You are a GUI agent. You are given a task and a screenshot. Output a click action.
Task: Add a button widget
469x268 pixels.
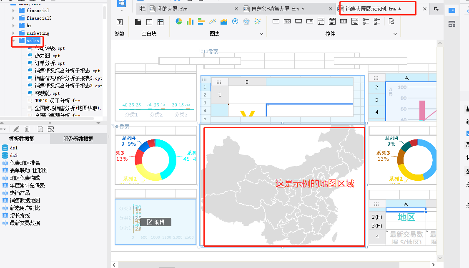pyautogui.click(x=298, y=21)
